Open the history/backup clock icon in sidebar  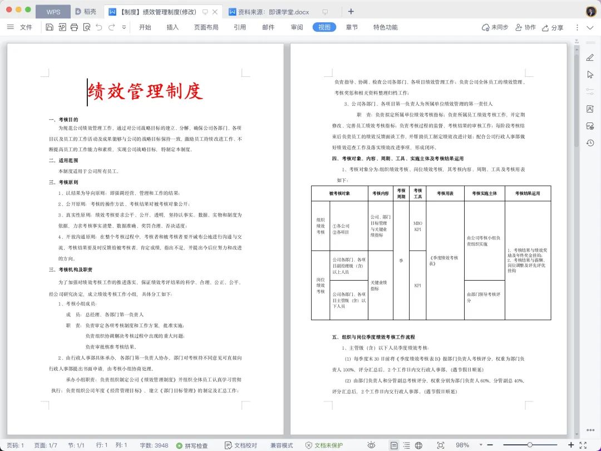pos(590,143)
